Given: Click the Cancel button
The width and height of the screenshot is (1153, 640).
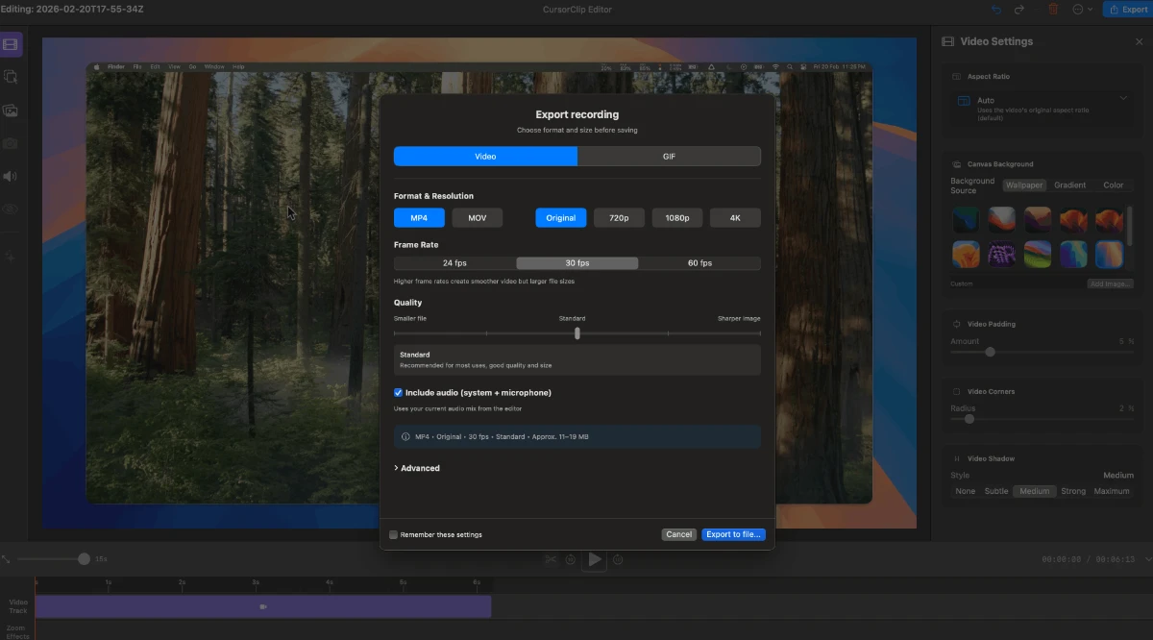Looking at the screenshot, I should pyautogui.click(x=678, y=534).
